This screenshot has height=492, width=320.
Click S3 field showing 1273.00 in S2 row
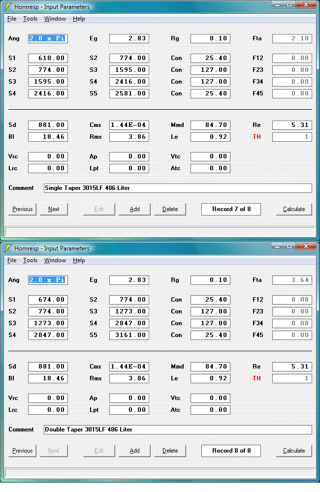(129, 311)
